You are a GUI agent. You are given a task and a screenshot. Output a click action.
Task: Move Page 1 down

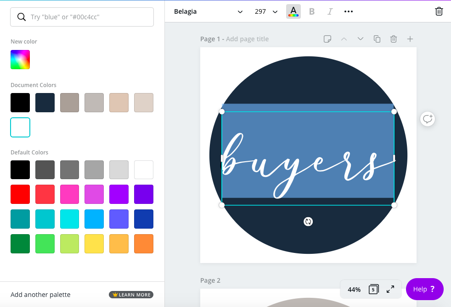[361, 39]
